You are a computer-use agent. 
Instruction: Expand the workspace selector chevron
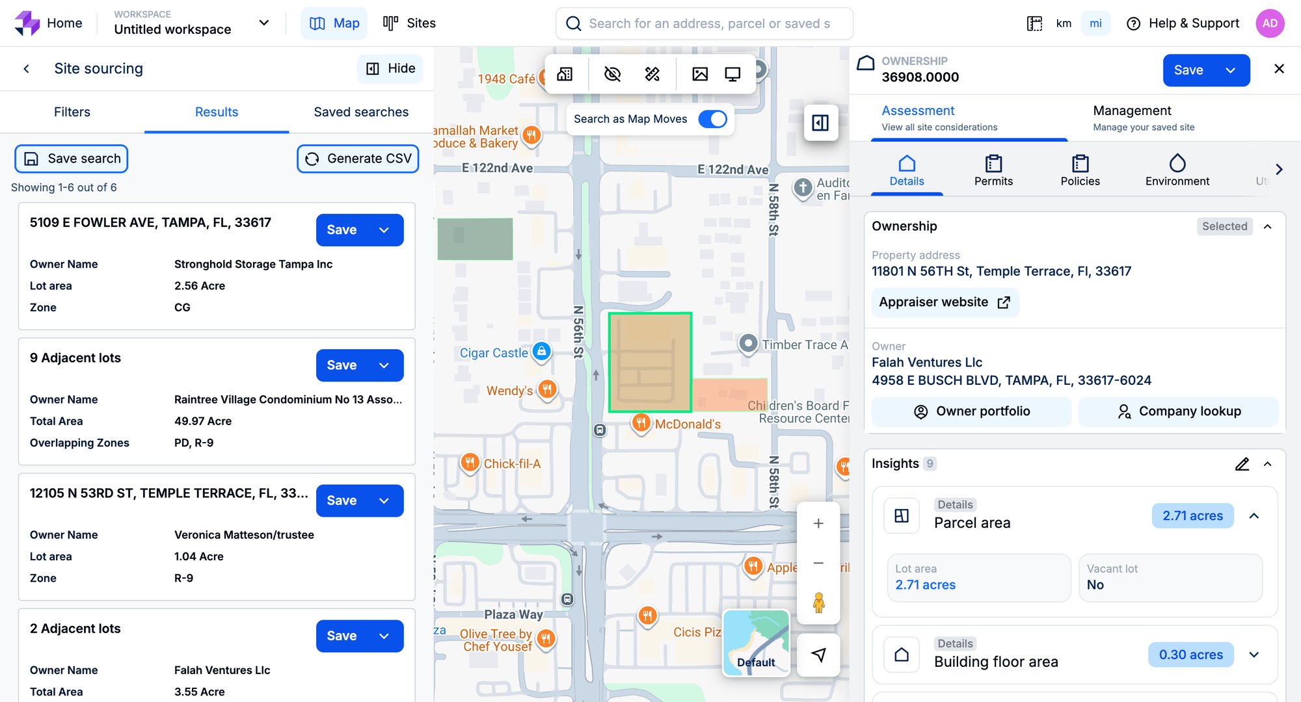point(263,22)
